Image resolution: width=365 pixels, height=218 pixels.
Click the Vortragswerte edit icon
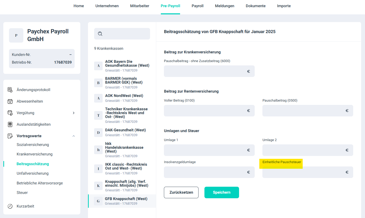tap(10, 136)
